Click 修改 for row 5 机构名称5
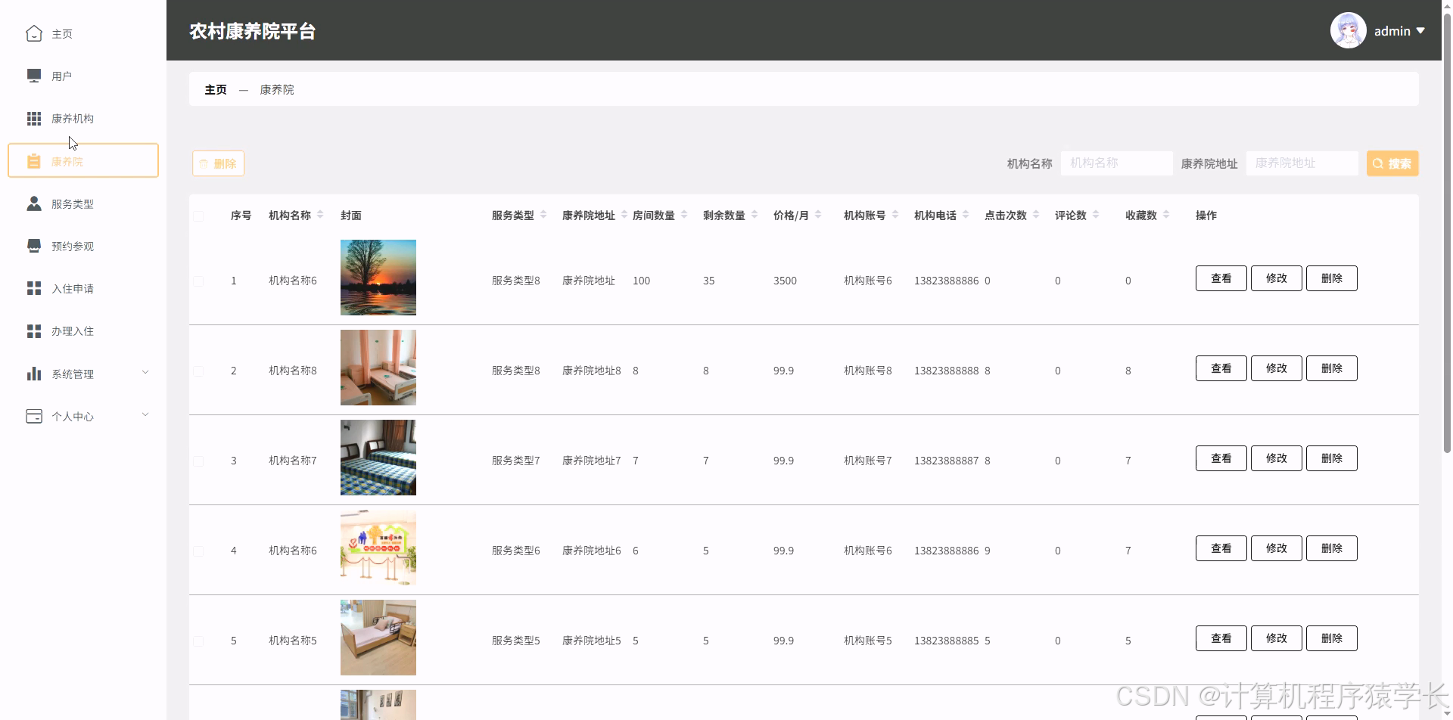This screenshot has width=1453, height=720. (x=1276, y=638)
